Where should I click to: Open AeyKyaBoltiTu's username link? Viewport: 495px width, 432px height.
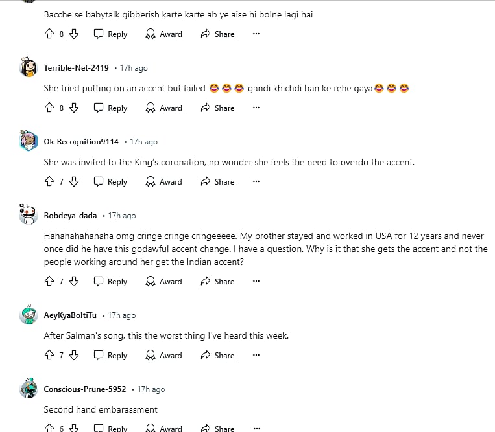click(70, 315)
